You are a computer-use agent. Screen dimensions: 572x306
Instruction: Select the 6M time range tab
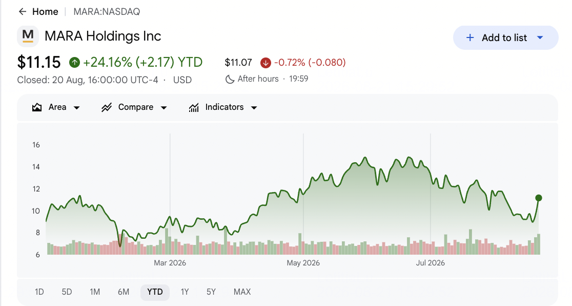[x=124, y=292]
